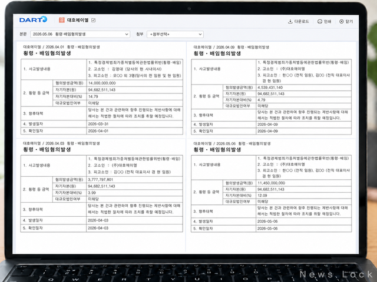Click the 확인일자 date '2026-04-09'
This screenshot has height=282, width=377.
tap(267, 131)
